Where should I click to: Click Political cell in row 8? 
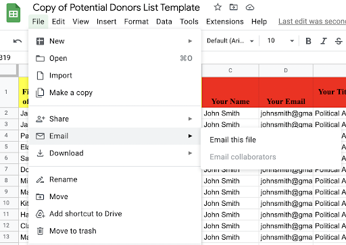(330, 181)
